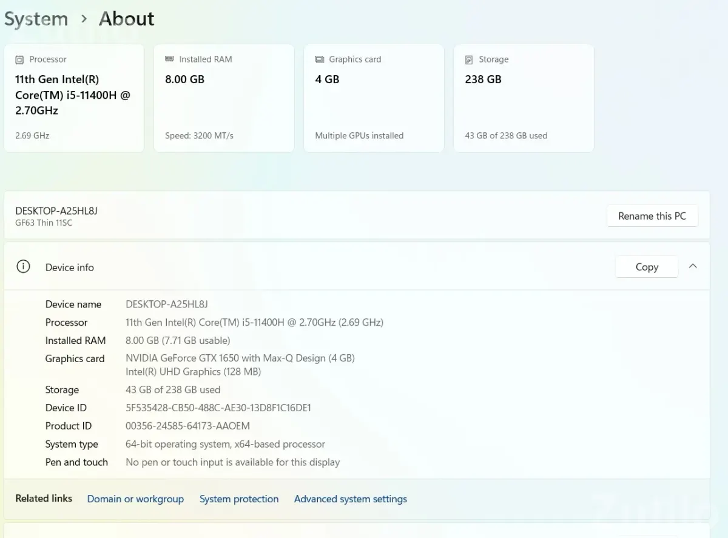Click the About page heading
Viewport: 728px width, 538px height.
tap(126, 19)
